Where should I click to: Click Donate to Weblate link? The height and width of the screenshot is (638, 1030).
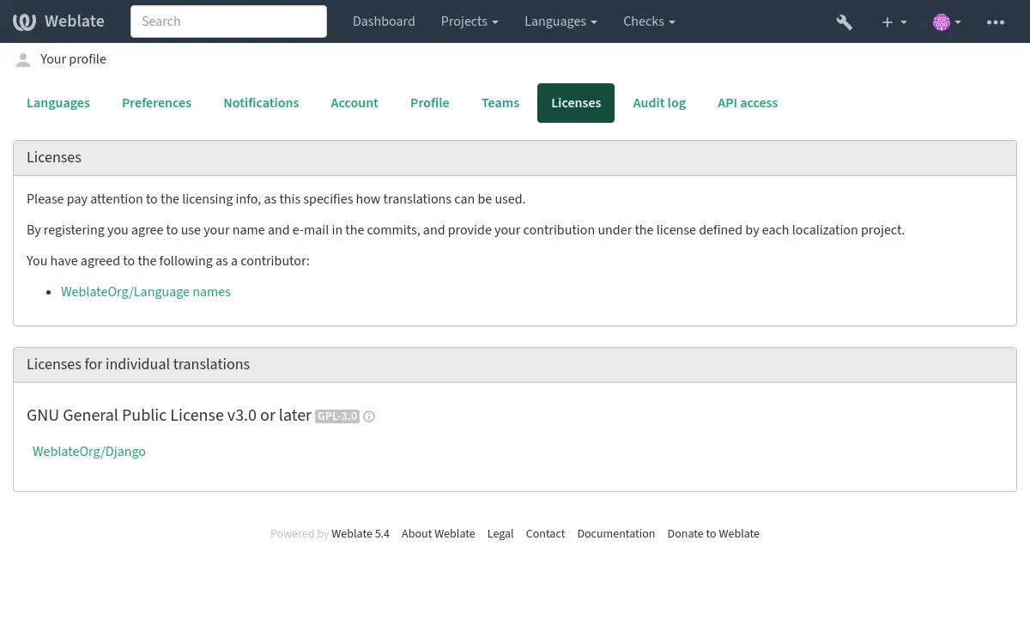click(713, 534)
